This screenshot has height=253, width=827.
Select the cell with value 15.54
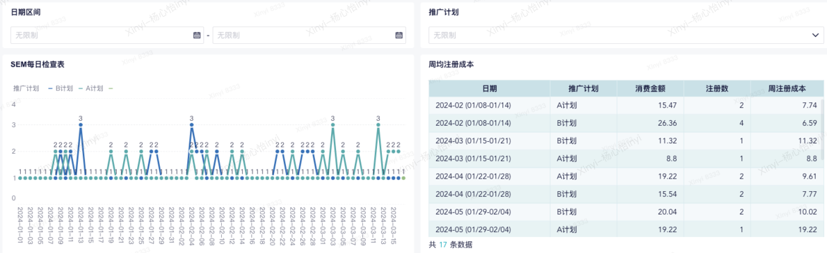click(650, 195)
